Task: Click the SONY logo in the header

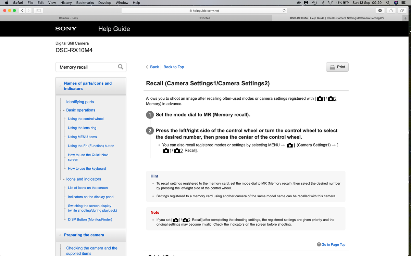Action: point(66,29)
